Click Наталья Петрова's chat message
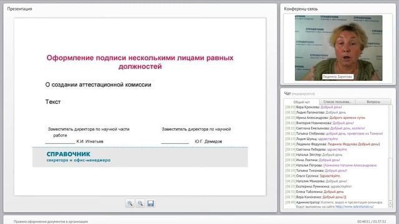Image resolution: width=399 pixels, height=224 pixels. pos(331,166)
